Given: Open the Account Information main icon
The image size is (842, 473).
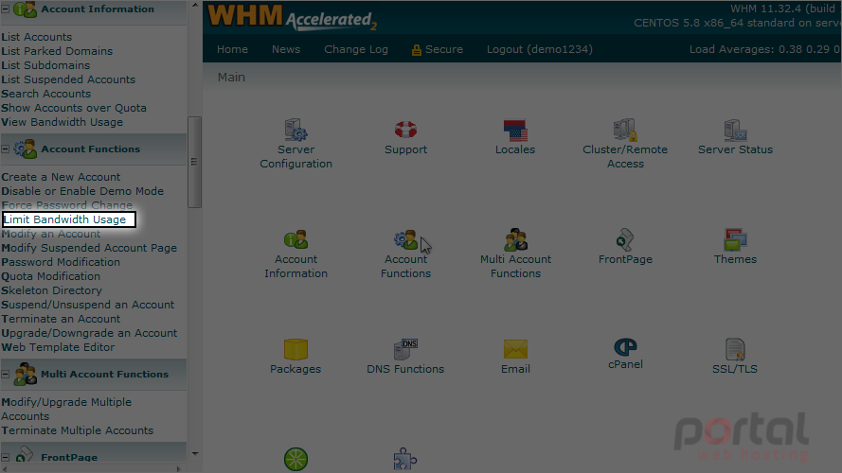Looking at the screenshot, I should 296,239.
